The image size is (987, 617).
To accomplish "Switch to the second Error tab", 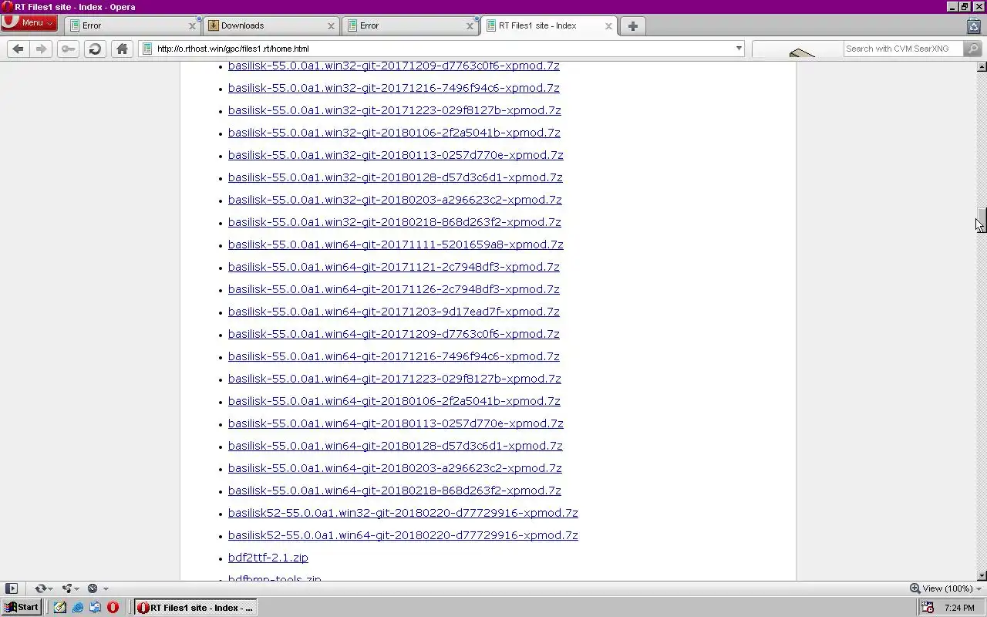I will 409,25.
